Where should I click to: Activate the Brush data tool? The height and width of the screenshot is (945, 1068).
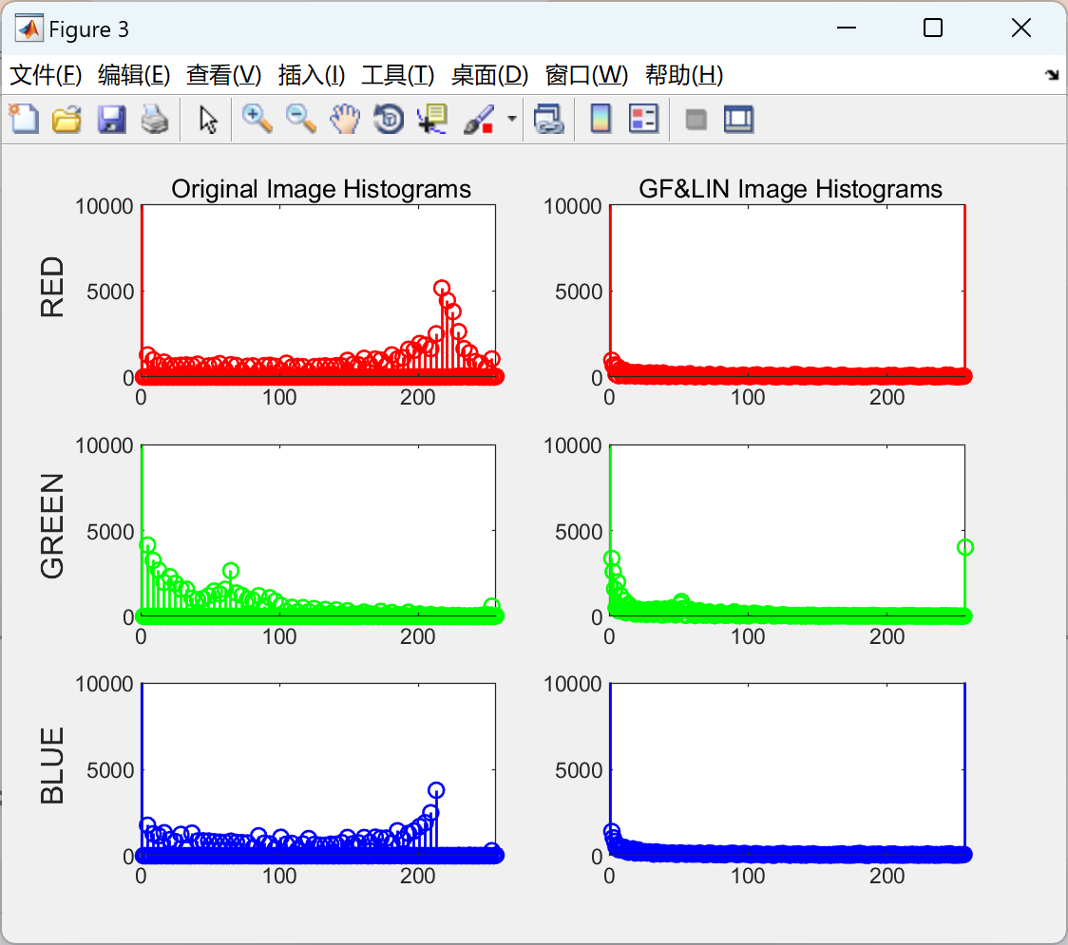(x=479, y=119)
